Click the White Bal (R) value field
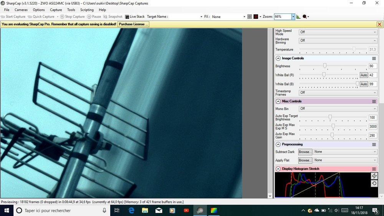 [372, 75]
